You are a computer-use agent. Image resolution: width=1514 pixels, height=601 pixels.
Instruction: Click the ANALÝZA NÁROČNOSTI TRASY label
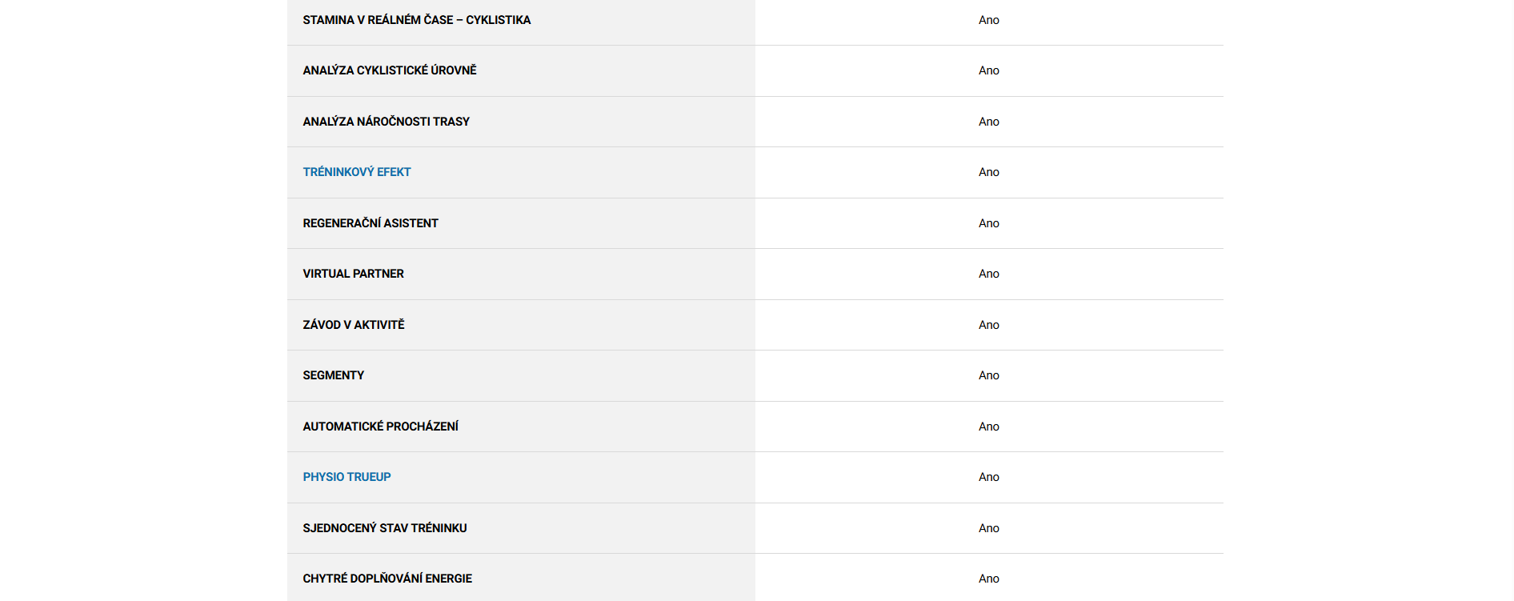coord(386,122)
